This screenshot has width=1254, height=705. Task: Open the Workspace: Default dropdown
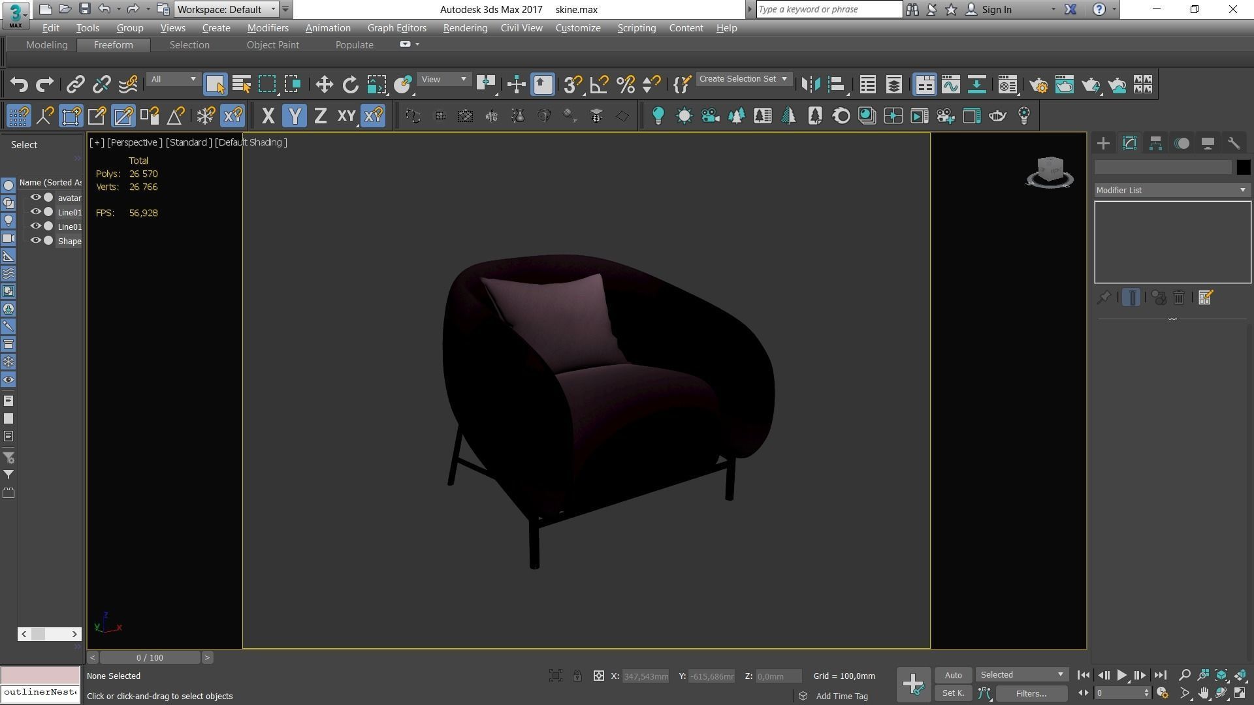227,9
